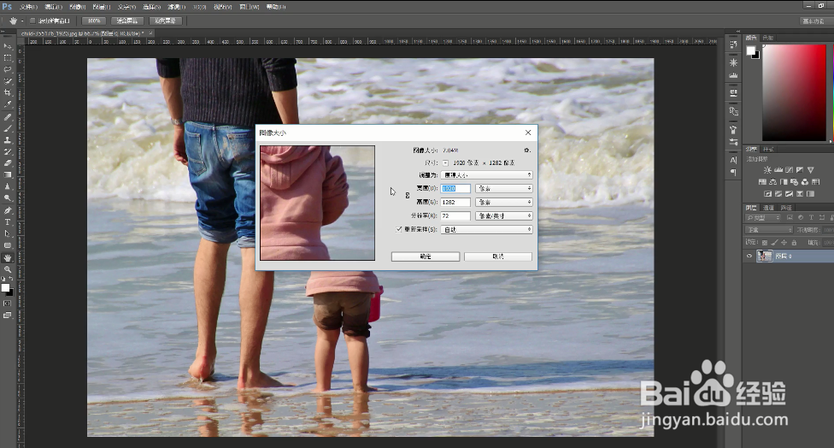The image size is (834, 448).
Task: Cancel the Image Size dialog
Action: [498, 256]
